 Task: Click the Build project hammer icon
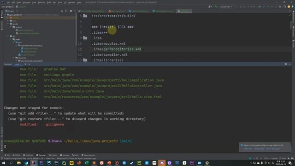(x=216, y=6)
